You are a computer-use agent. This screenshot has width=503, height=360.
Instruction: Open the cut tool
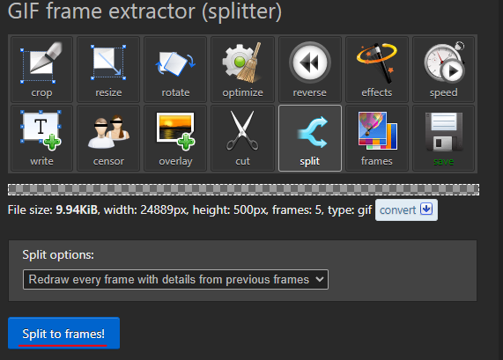(x=242, y=138)
